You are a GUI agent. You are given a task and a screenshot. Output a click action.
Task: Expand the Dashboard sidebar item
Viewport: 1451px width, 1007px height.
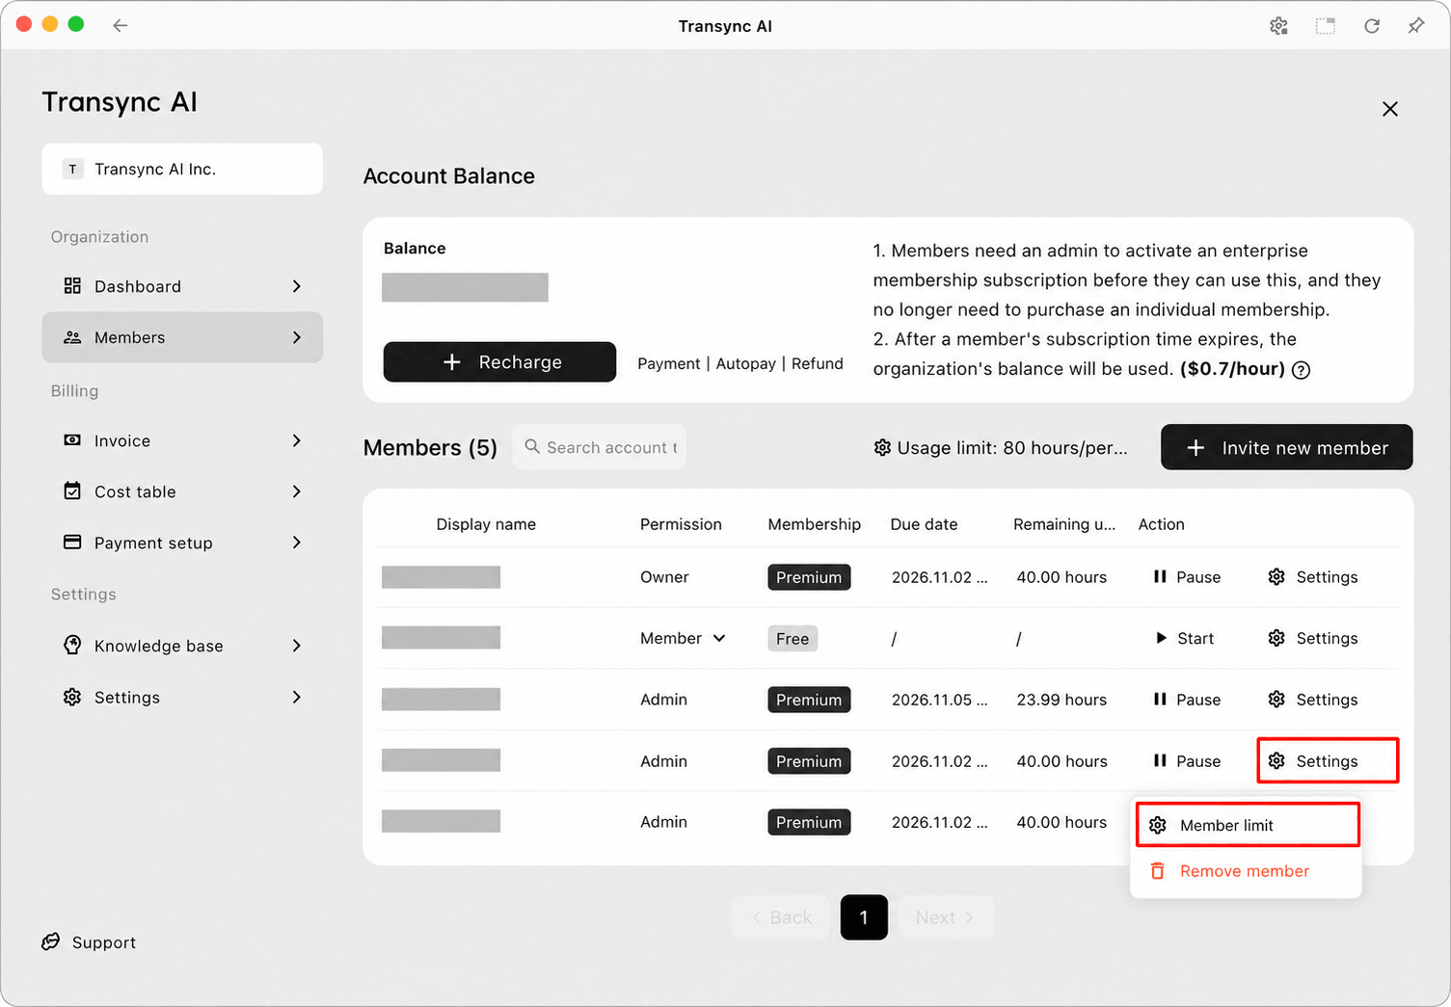click(182, 286)
